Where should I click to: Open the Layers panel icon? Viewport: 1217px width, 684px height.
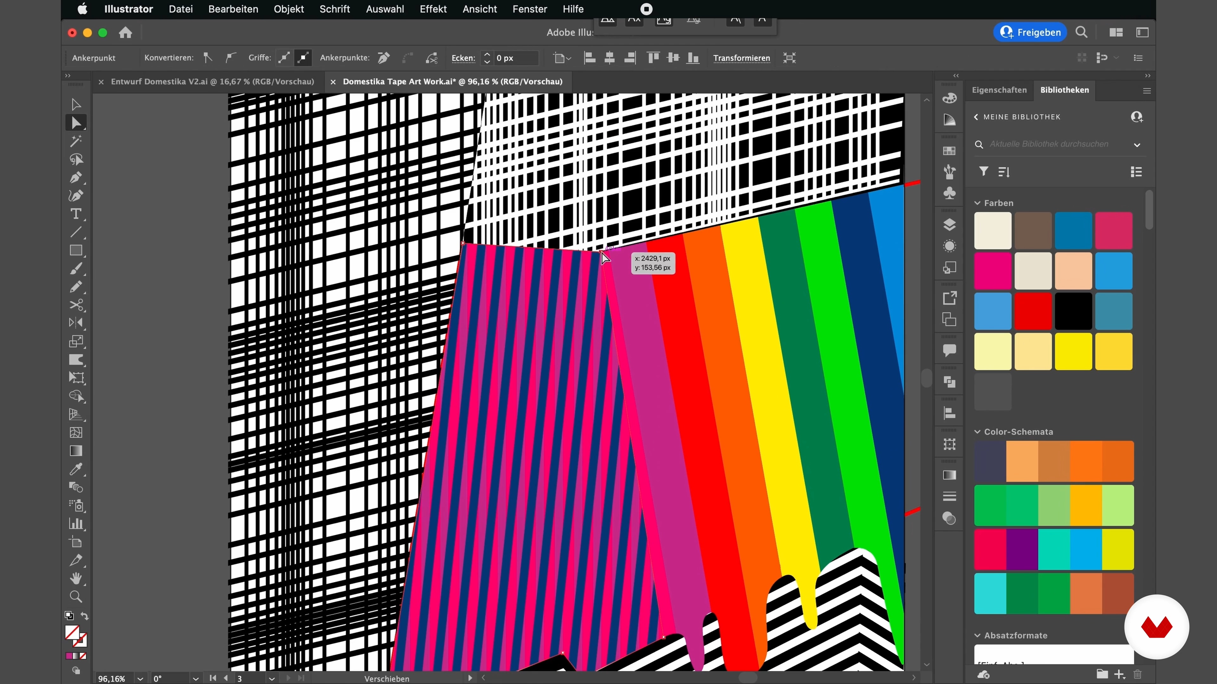[949, 225]
